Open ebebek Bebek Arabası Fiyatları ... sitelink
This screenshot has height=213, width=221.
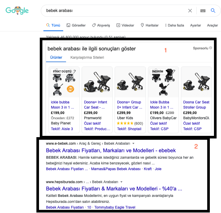(x=67, y=169)
